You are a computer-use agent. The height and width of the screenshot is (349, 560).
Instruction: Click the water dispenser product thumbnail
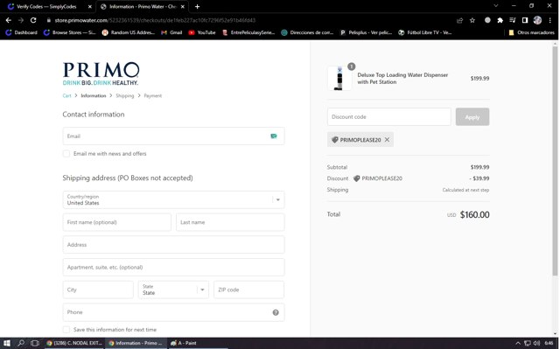[x=339, y=78]
